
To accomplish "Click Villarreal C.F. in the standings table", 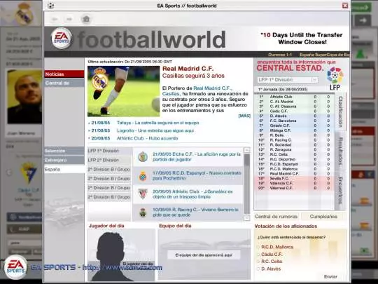I will tap(281, 188).
